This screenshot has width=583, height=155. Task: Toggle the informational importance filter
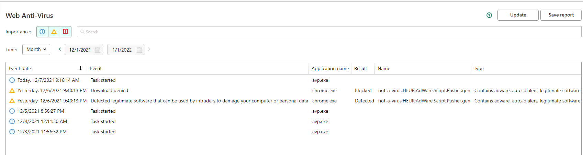(42, 32)
